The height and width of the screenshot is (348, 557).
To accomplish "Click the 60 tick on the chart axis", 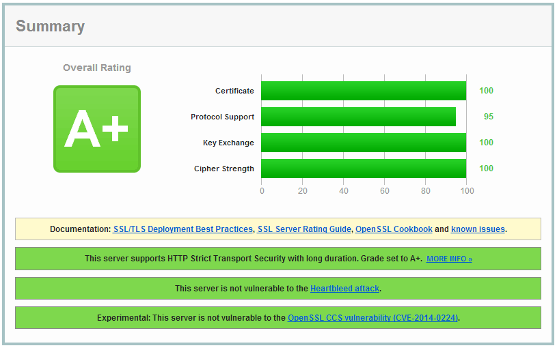I will click(x=385, y=191).
